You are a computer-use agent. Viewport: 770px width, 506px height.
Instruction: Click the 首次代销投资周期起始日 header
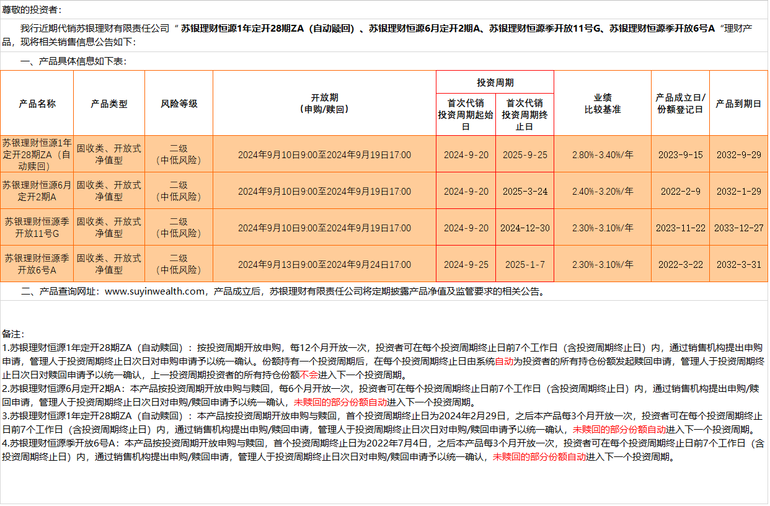[466, 115]
